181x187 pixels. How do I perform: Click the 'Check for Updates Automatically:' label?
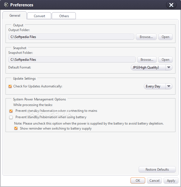coord(38,86)
